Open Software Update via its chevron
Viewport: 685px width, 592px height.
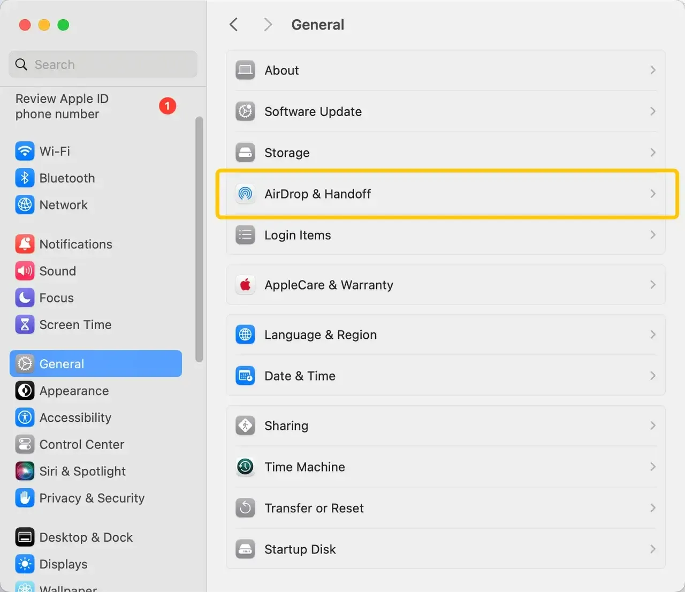coord(653,111)
